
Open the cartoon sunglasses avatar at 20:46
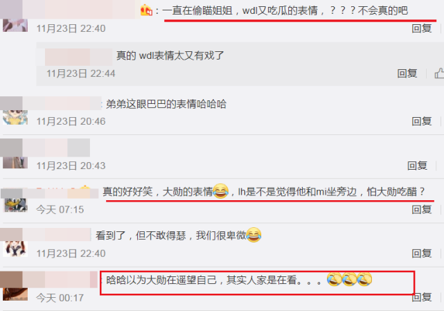tap(15, 117)
